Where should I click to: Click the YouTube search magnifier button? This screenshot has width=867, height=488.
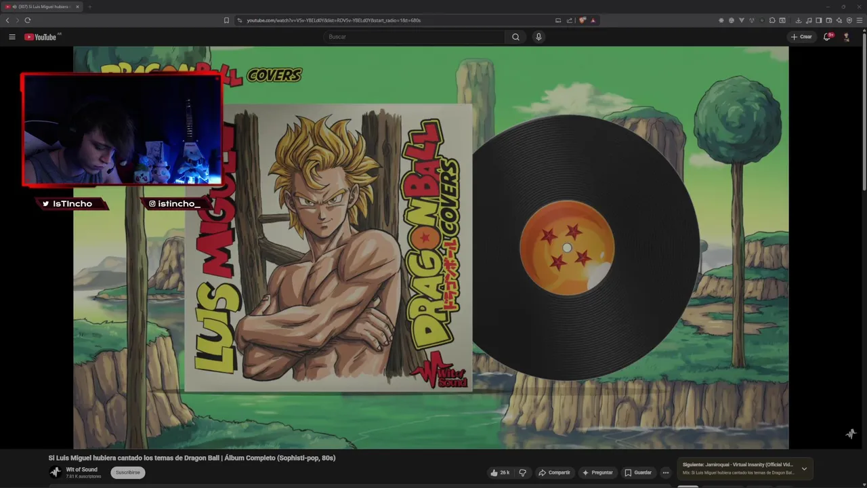point(515,37)
